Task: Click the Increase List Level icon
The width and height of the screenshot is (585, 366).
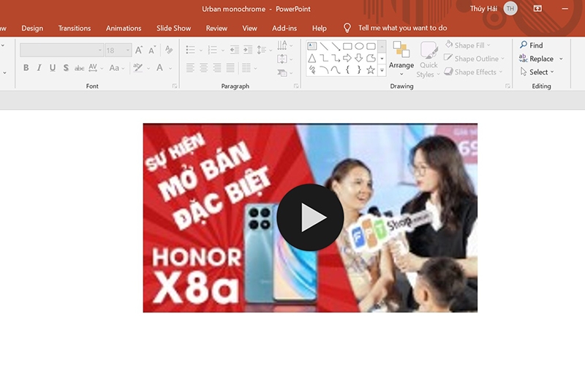Action: 248,50
